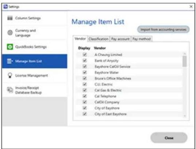Select vendor name Bayshore Water
This screenshot has height=149, width=196.
[107, 72]
